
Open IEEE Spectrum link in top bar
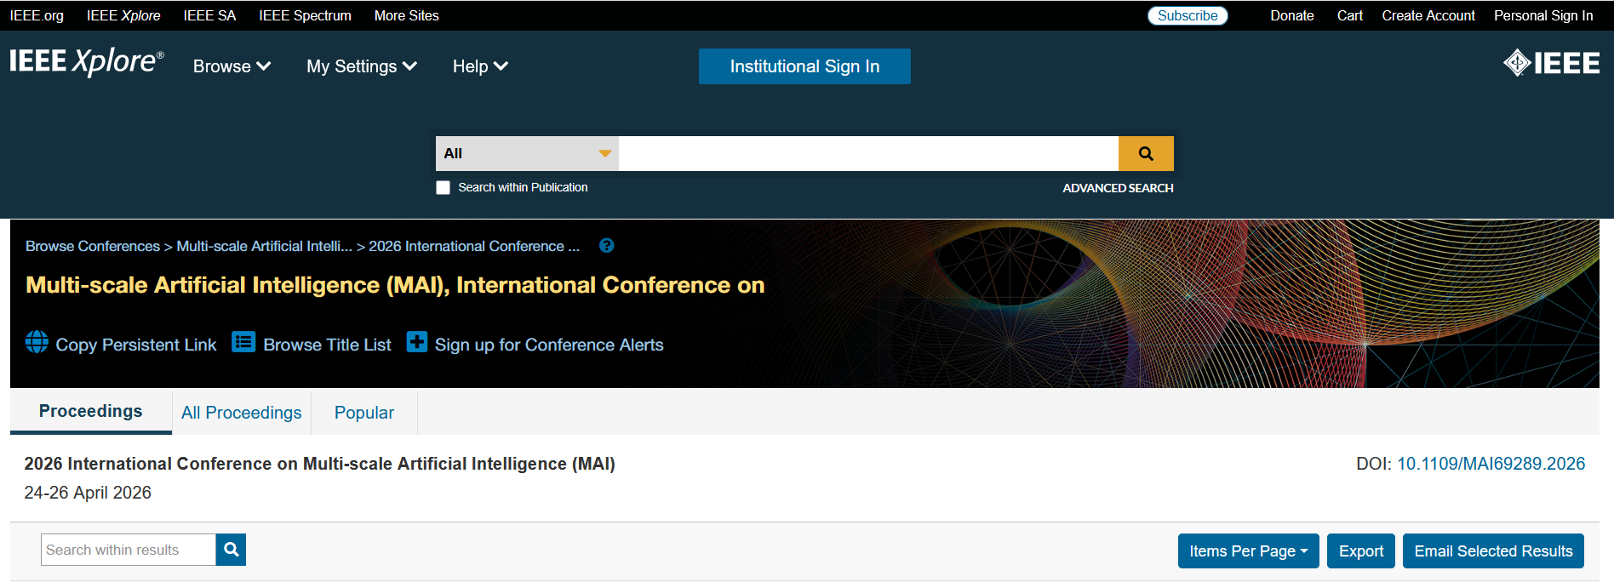(x=305, y=15)
